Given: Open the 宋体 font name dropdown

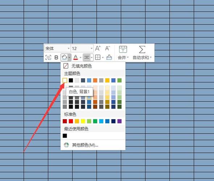Looking at the screenshot, I should tap(57, 49).
